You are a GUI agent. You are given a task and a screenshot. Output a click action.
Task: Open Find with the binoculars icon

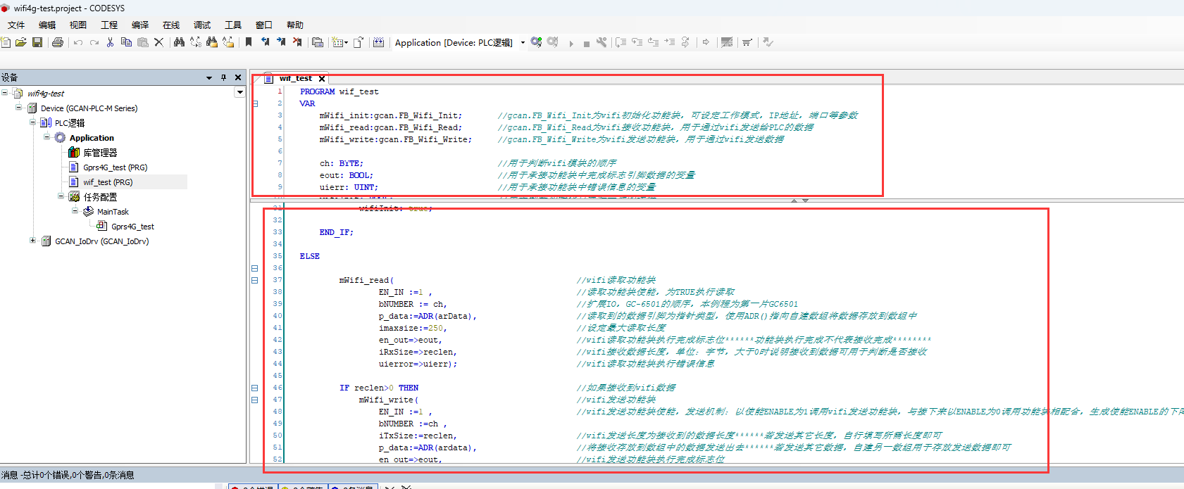tap(179, 42)
